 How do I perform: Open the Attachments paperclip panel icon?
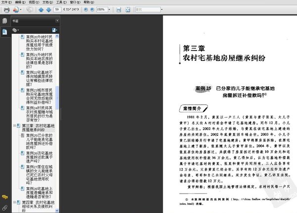click(x=5, y=208)
